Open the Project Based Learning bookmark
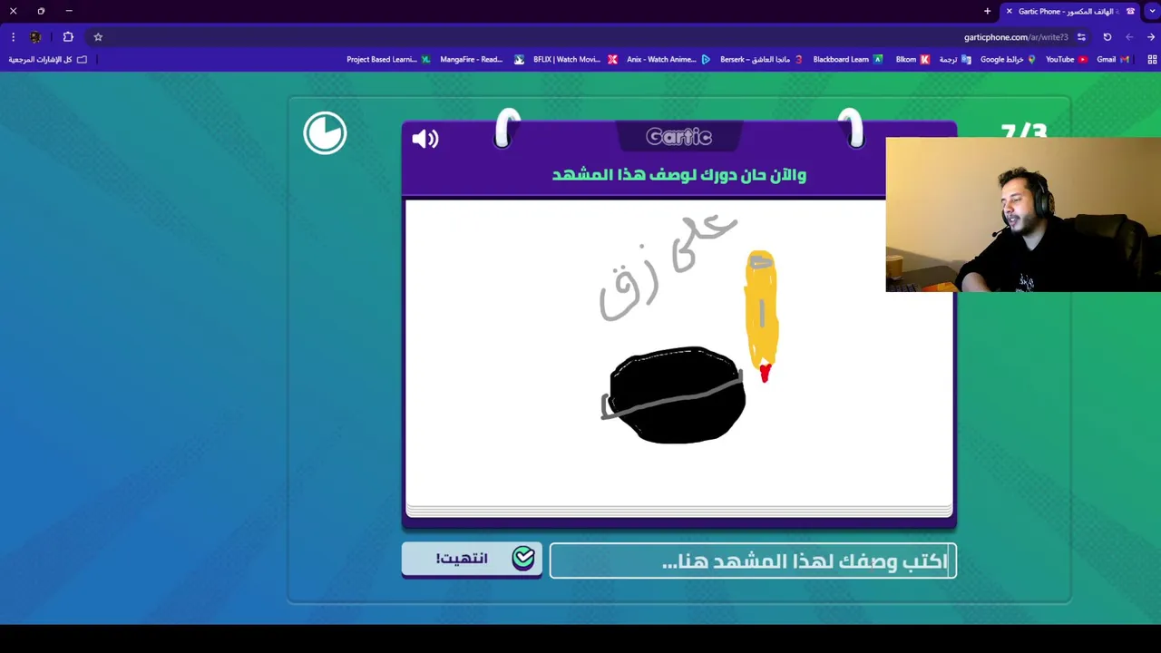This screenshot has width=1161, height=653. pyautogui.click(x=388, y=60)
